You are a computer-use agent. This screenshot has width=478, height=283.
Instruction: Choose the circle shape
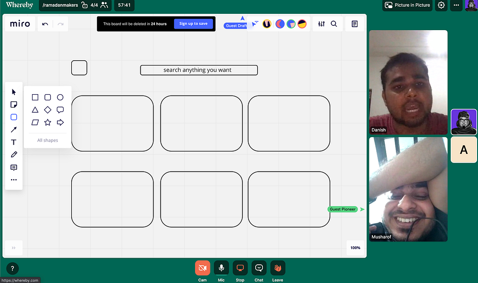(x=60, y=98)
